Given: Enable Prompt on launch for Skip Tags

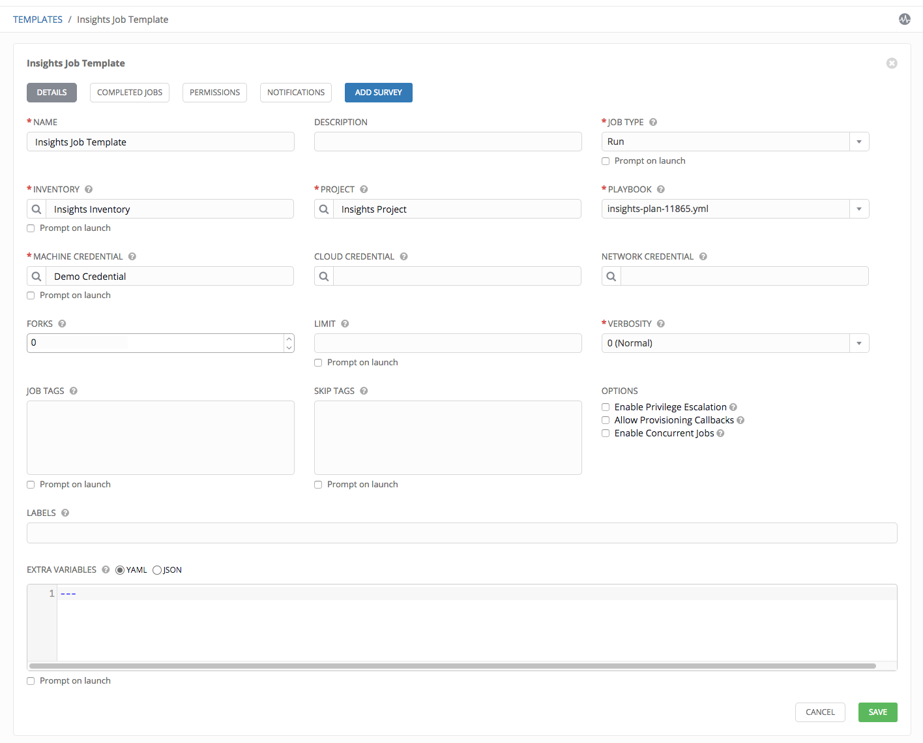Looking at the screenshot, I should click(318, 485).
